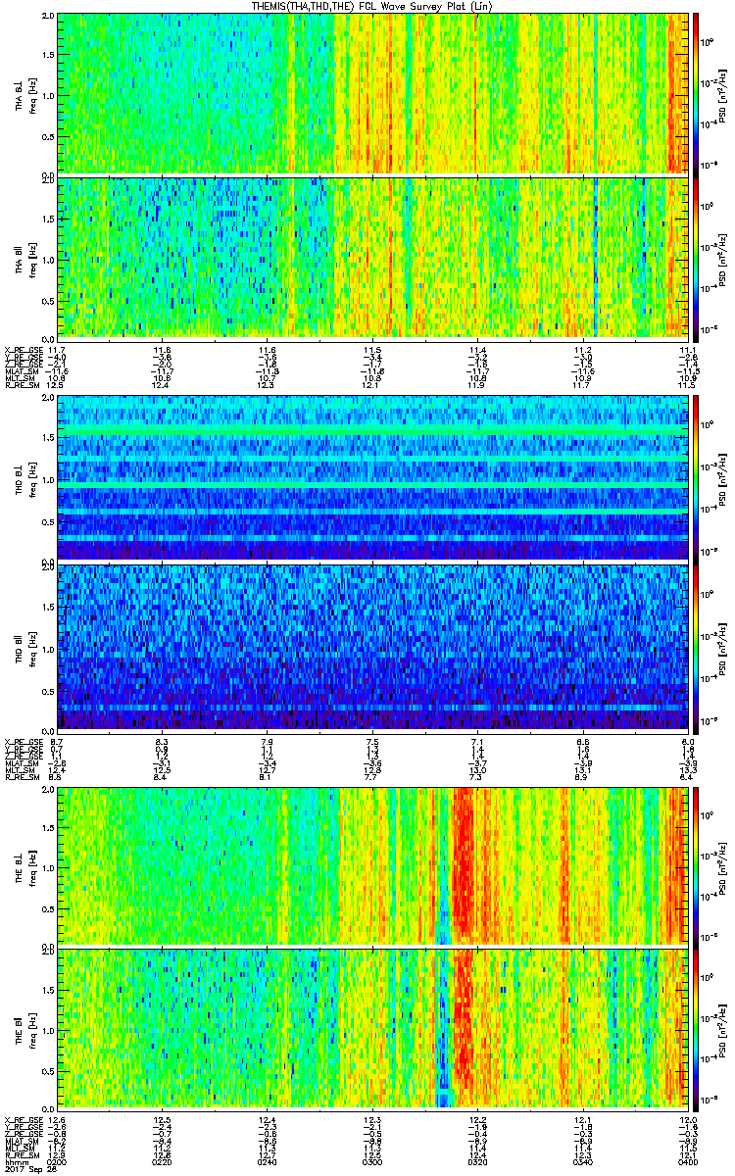Click MLAT_SM row label under THE panels
Screen dimensions: 735x1176
21,1141
